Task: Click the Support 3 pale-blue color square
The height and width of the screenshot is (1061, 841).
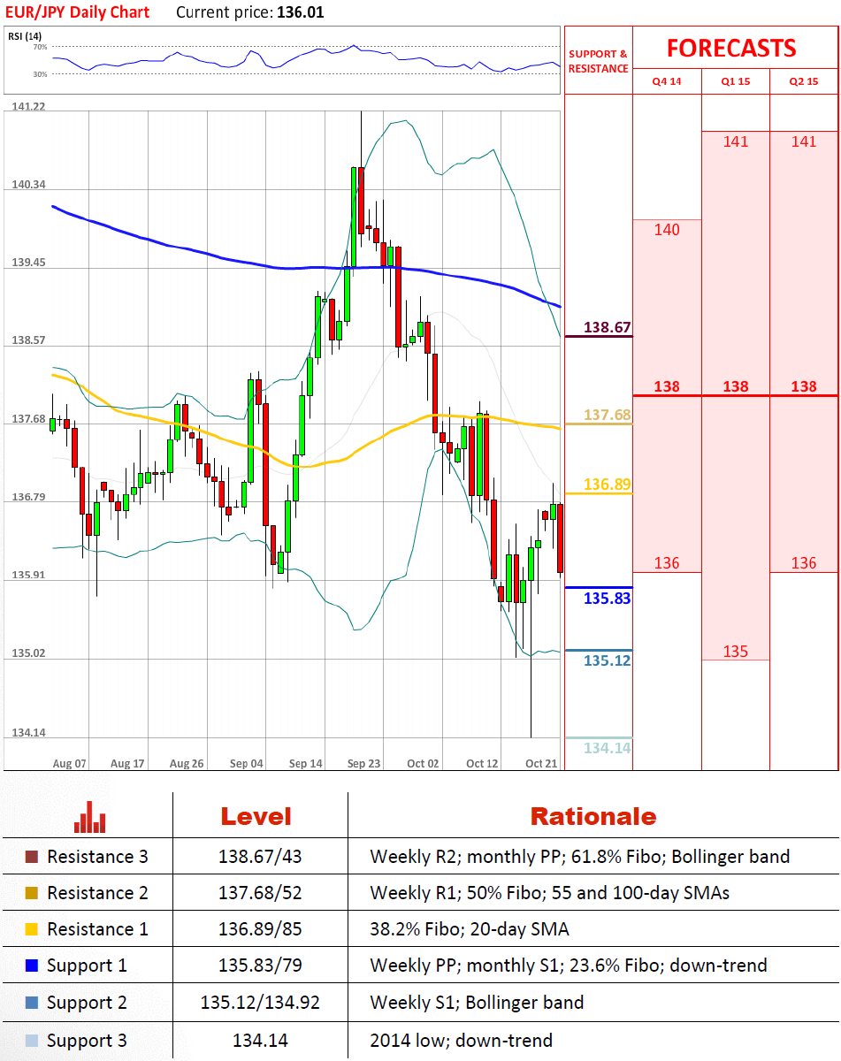Action: pyautogui.click(x=31, y=1041)
